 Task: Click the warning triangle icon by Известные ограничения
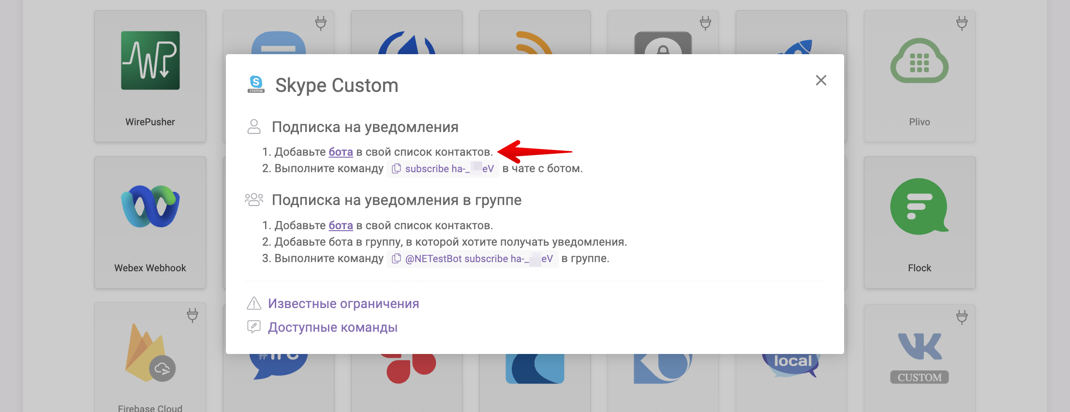coord(254,303)
